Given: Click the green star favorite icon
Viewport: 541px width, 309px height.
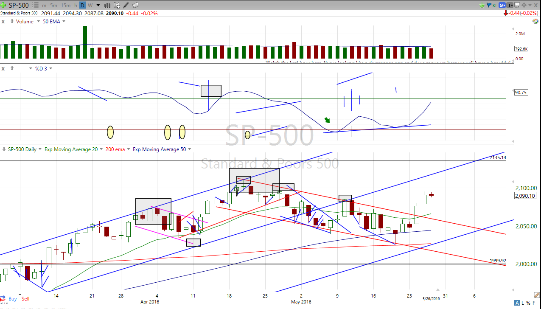Looking at the screenshot, I should [x=482, y=6].
